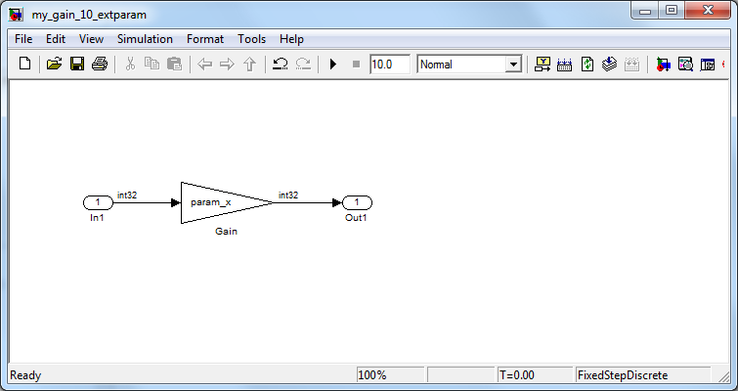This screenshot has height=391, width=738.
Task: Open the Tools menu
Action: tap(251, 39)
